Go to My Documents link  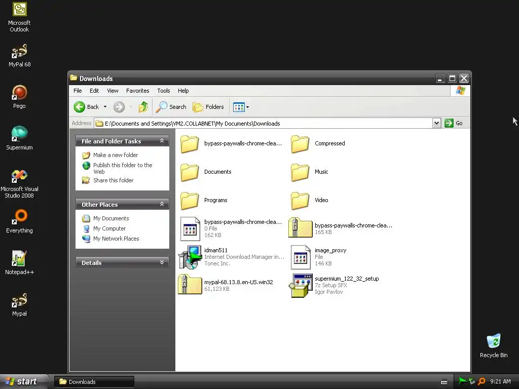111,218
